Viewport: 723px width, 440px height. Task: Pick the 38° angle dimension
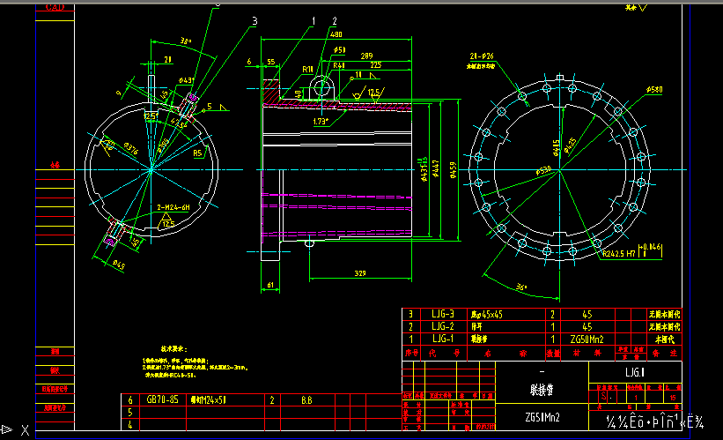185,41
